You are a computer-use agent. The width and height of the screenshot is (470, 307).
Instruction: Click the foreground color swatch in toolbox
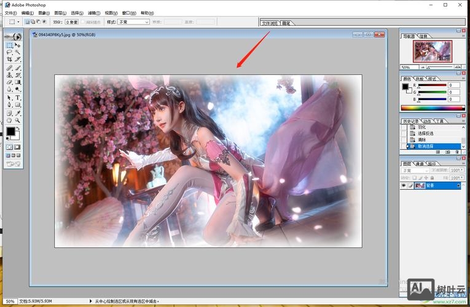point(10,131)
